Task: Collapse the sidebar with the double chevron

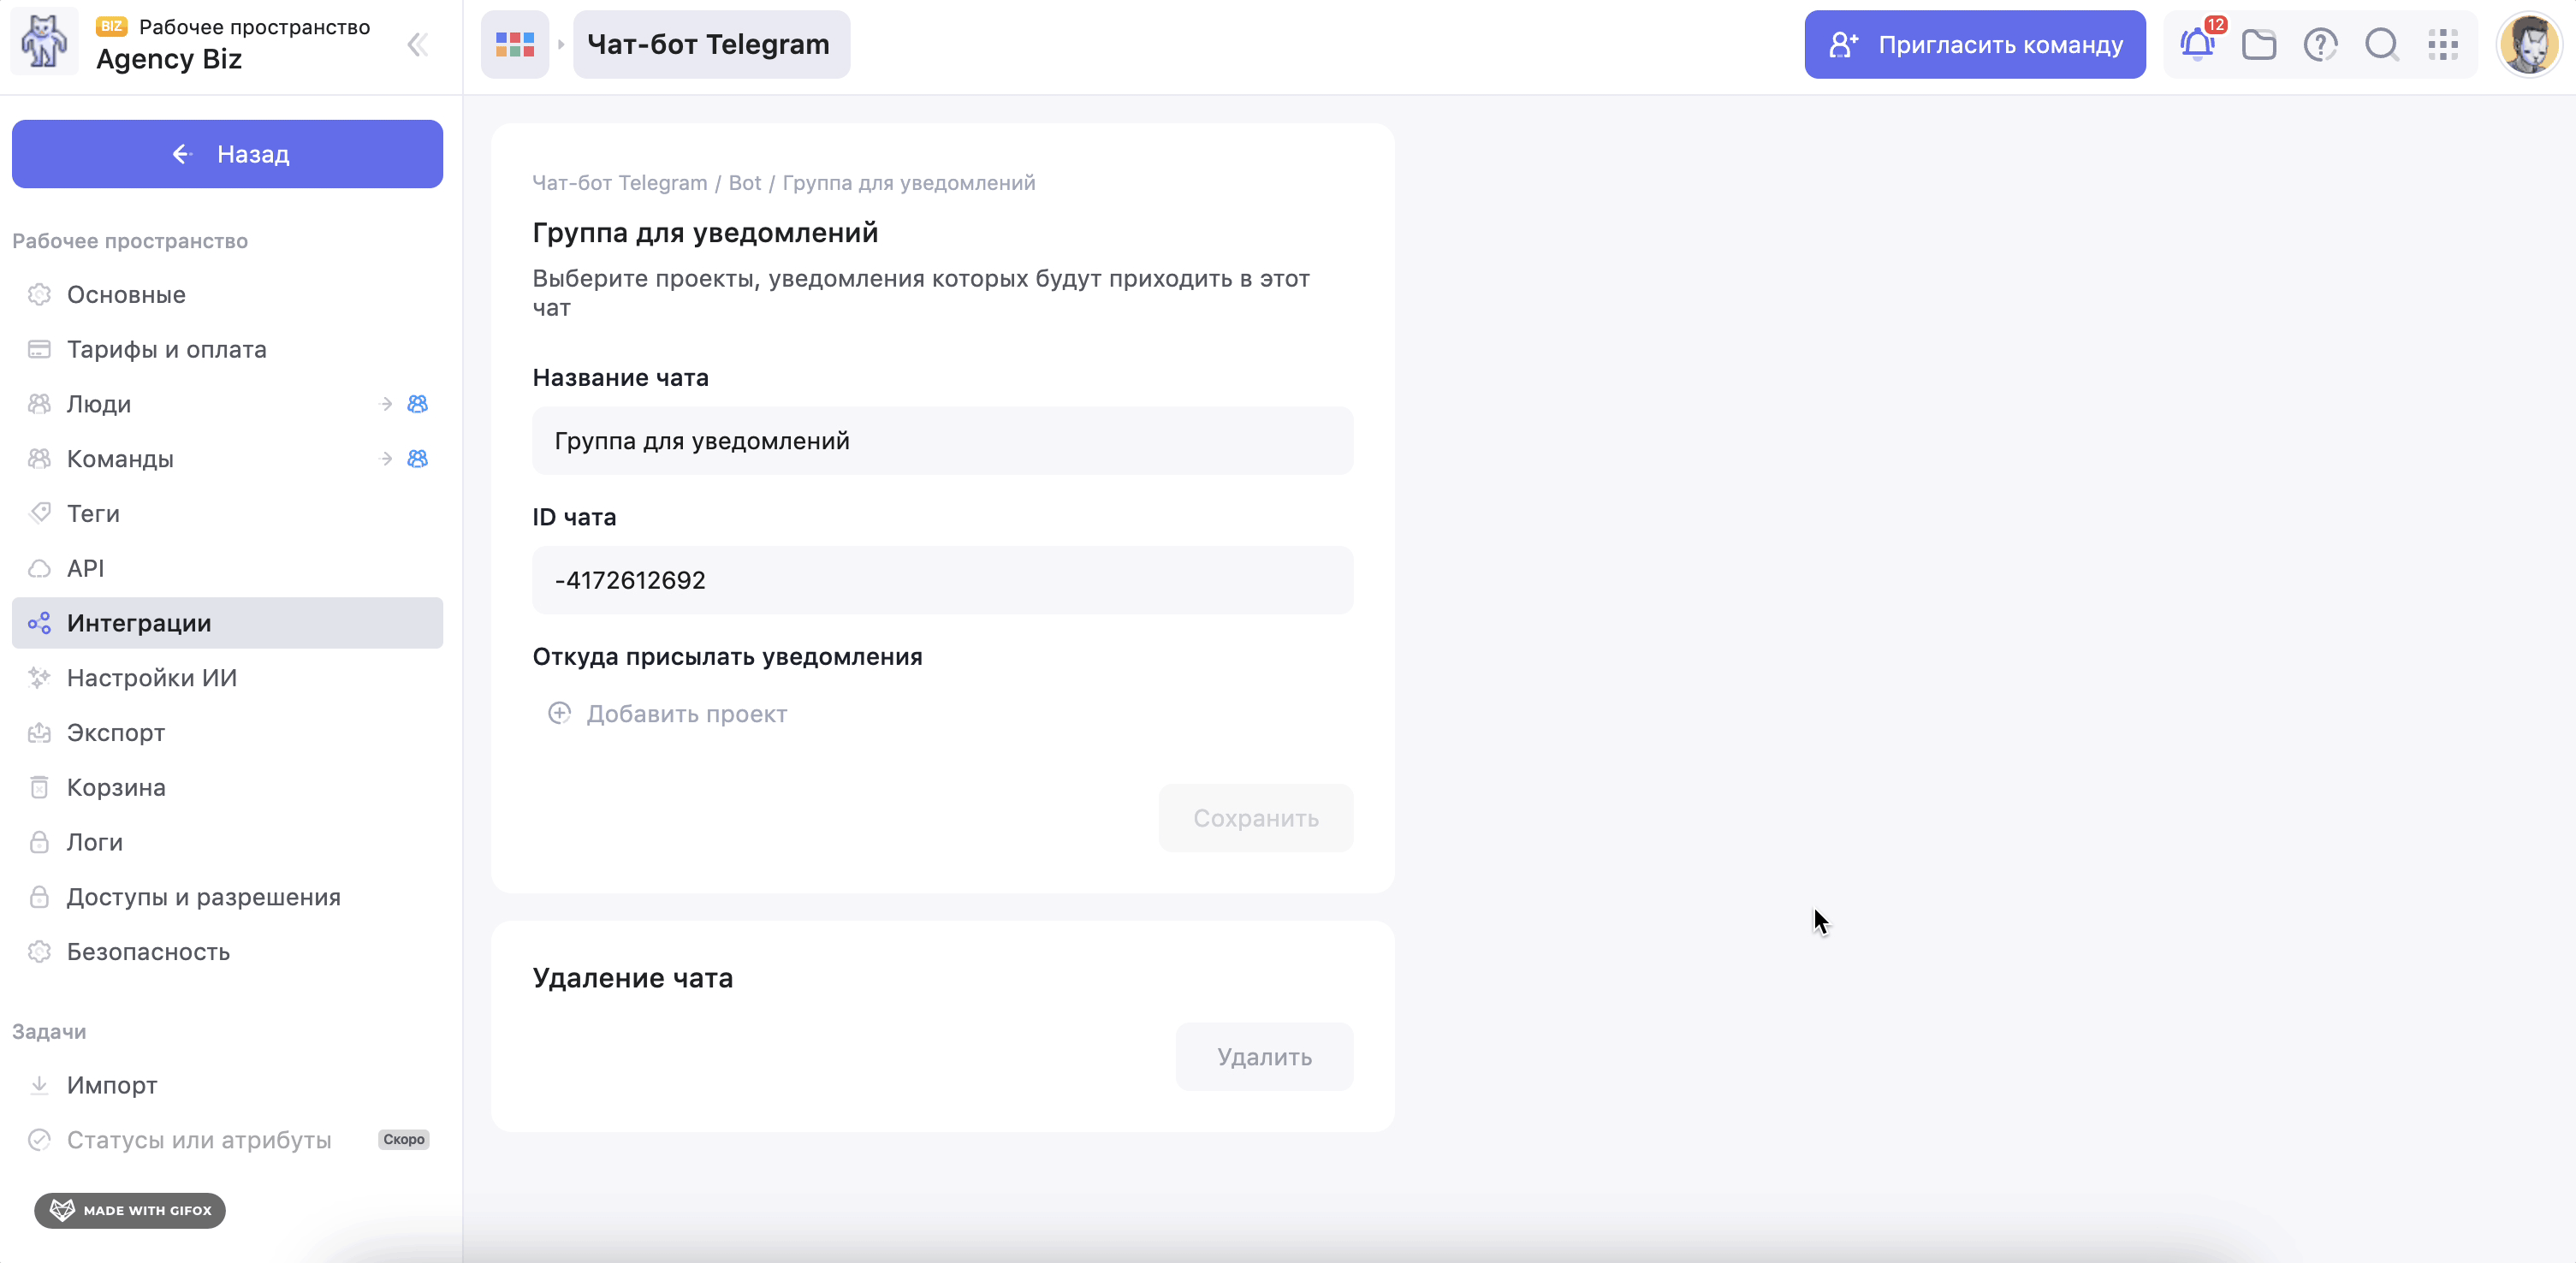Action: click(418, 45)
